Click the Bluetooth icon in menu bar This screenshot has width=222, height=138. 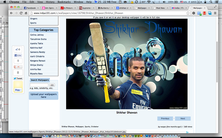pyautogui.click(x=159, y=2)
